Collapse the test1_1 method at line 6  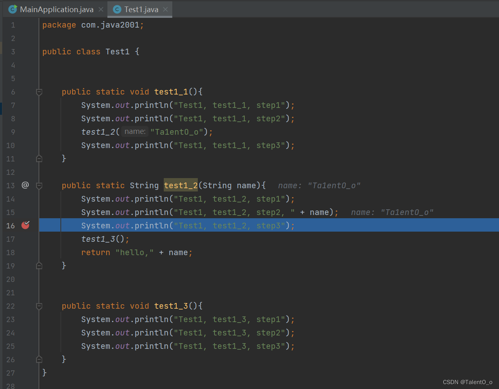[x=39, y=92]
